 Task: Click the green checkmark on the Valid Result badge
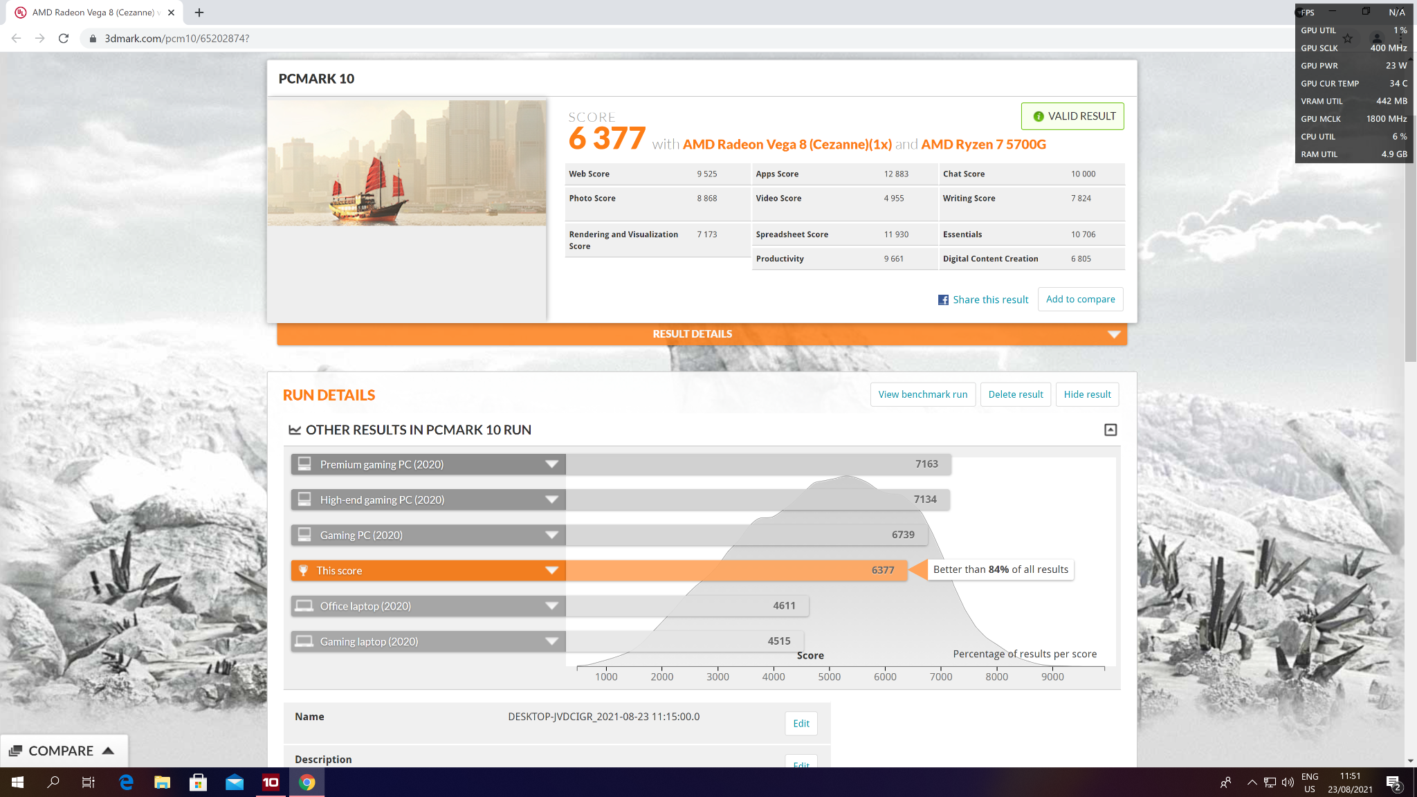click(1038, 116)
